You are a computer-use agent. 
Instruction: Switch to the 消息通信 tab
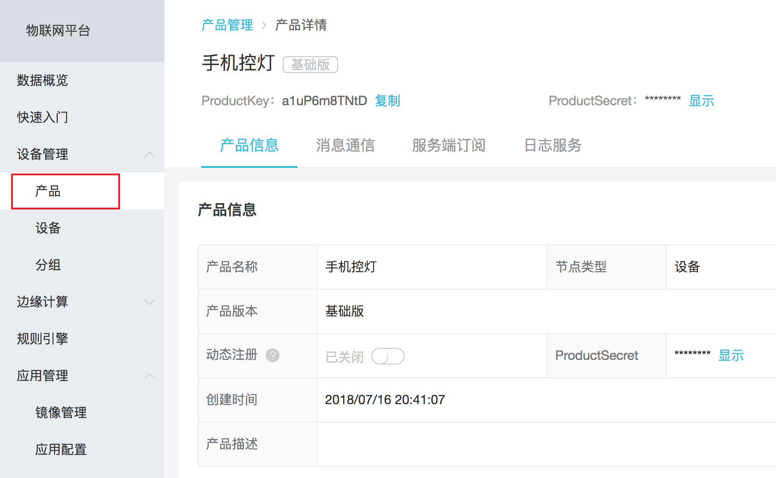(345, 145)
